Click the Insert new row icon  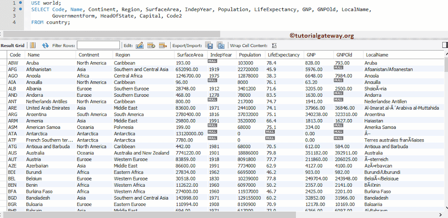click(151, 46)
